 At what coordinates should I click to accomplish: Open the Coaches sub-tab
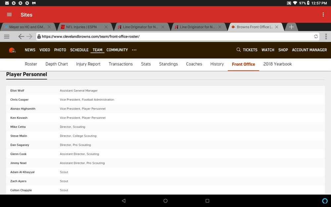pos(194,64)
